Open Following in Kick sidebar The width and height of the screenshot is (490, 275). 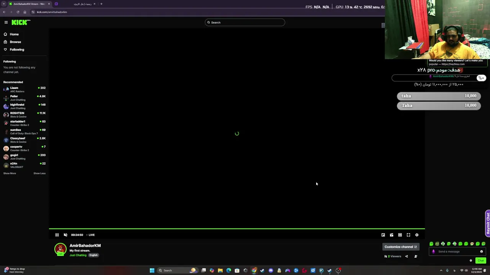(x=14, y=49)
